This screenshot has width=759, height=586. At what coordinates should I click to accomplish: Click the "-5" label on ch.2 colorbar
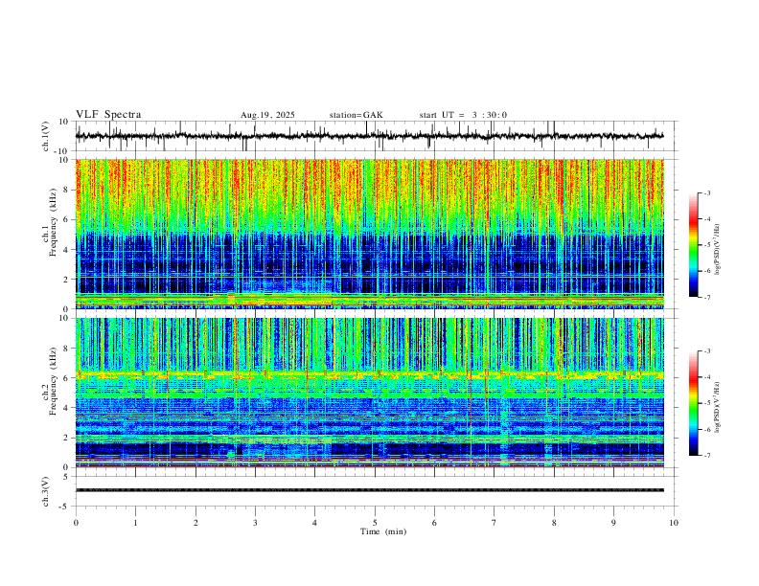tap(706, 403)
